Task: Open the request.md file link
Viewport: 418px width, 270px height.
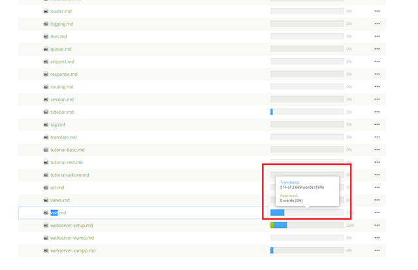Action: point(62,61)
